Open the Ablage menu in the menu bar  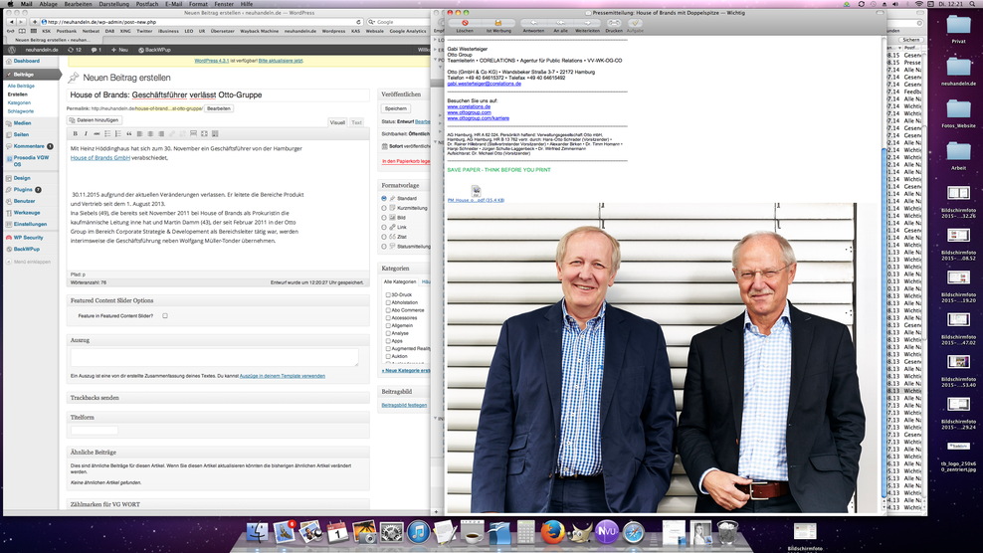click(x=49, y=4)
